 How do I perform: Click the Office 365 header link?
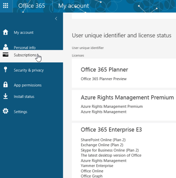coord(32,6)
